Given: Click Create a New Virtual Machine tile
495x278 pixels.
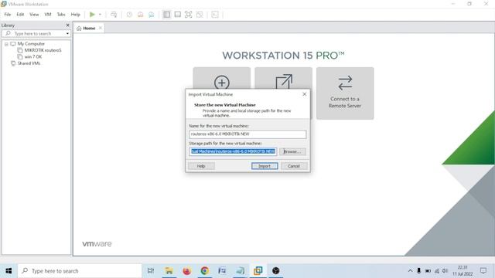Looking at the screenshot, I should tap(222, 79).
